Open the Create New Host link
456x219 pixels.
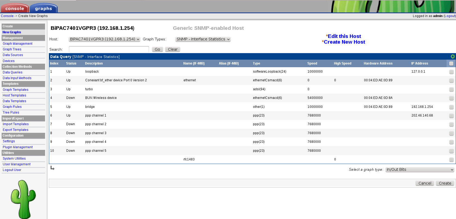[344, 42]
